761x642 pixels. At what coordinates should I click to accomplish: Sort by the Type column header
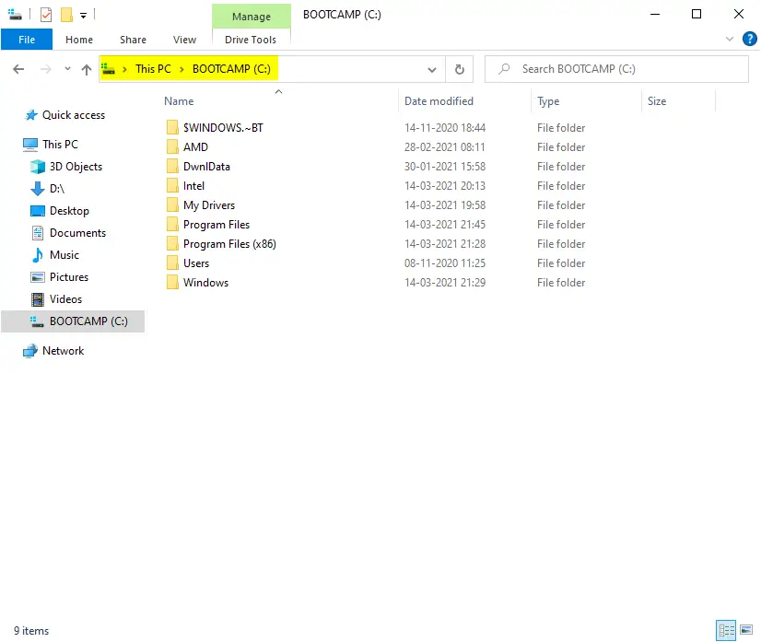548,101
